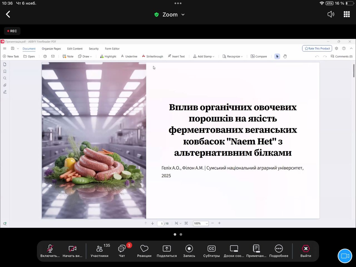Screen dimensions: 356x267
Task: Open the Edit Content tab
Action: click(75, 49)
